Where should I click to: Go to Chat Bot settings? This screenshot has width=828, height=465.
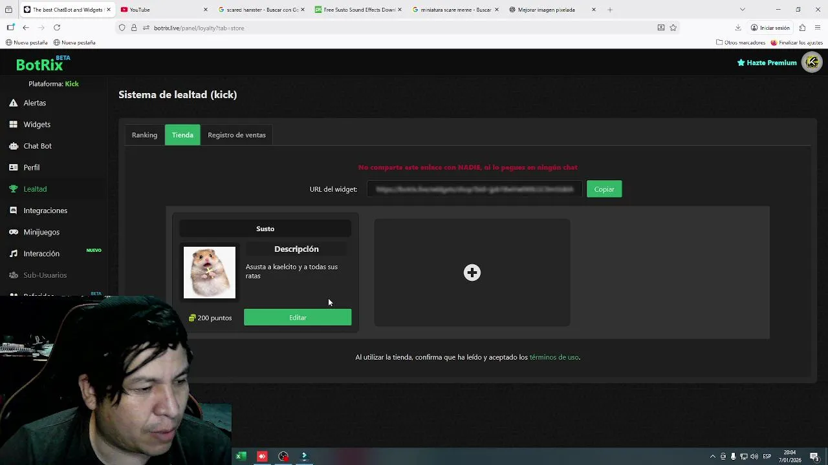coord(30,146)
